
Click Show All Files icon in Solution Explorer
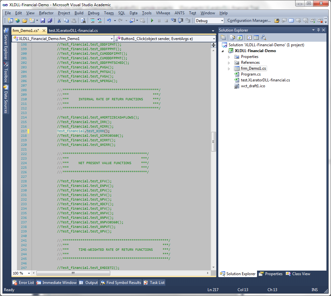point(232,38)
